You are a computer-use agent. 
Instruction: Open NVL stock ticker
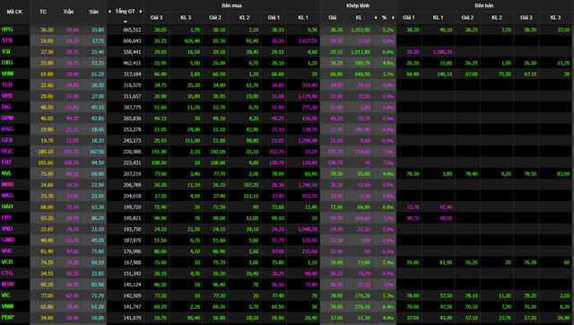point(6,173)
